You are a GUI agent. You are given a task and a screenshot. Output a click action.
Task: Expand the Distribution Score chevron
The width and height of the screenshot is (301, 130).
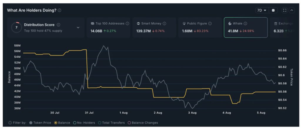(x=78, y=28)
